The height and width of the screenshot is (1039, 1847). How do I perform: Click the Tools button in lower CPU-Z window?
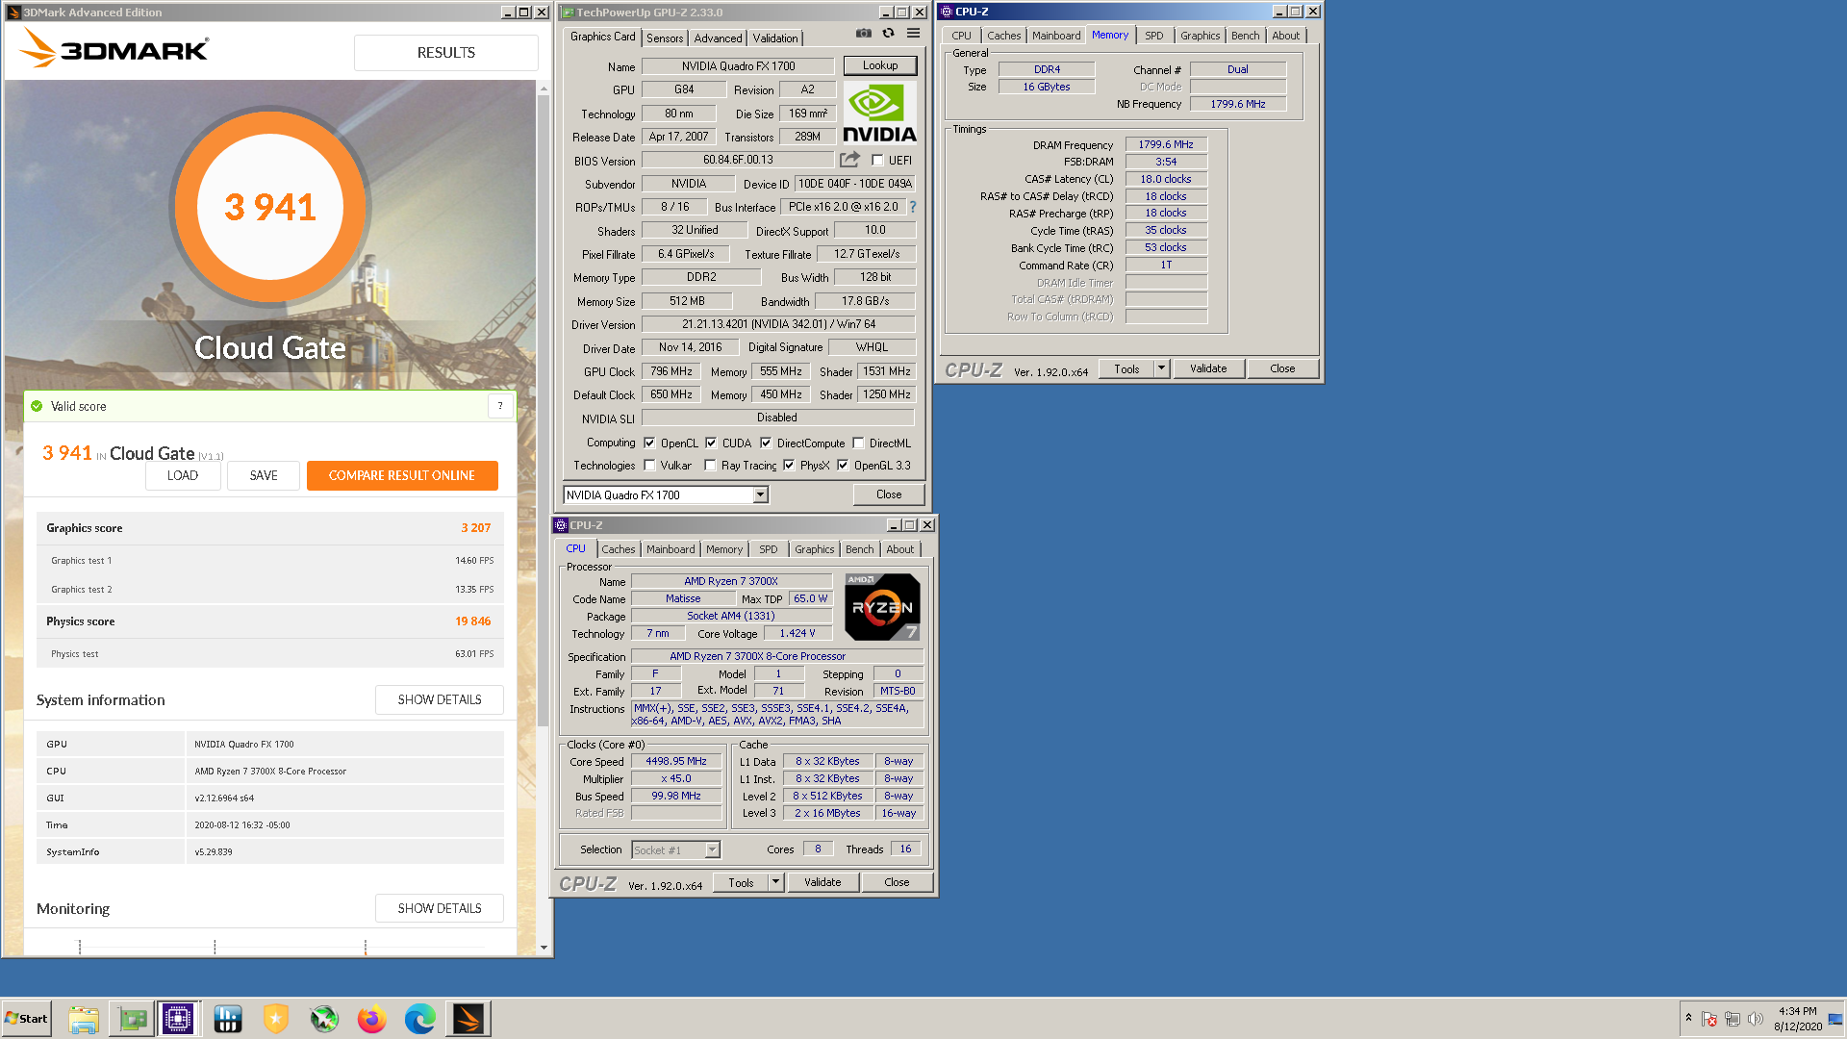tap(741, 882)
